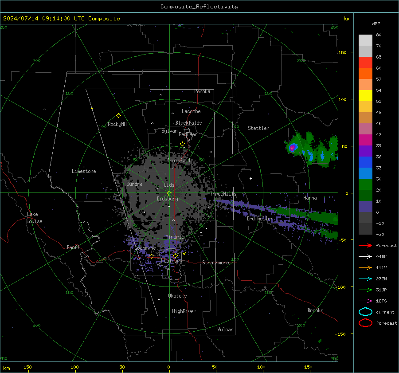This screenshot has height=373, width=399.
Task: Click the HighRiver label
Action: [184, 311]
